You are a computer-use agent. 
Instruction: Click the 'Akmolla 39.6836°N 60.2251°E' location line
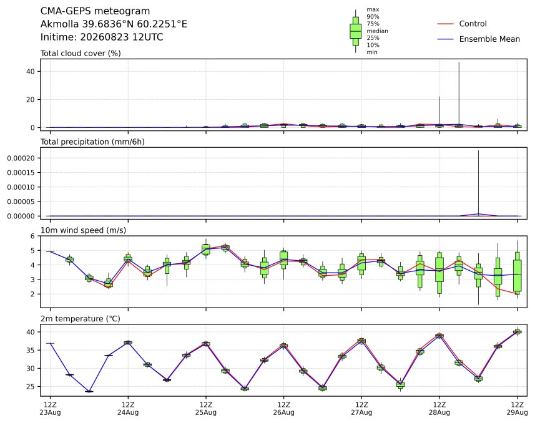click(114, 24)
